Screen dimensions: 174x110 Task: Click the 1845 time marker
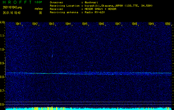pyautogui.click(x=85, y=24)
